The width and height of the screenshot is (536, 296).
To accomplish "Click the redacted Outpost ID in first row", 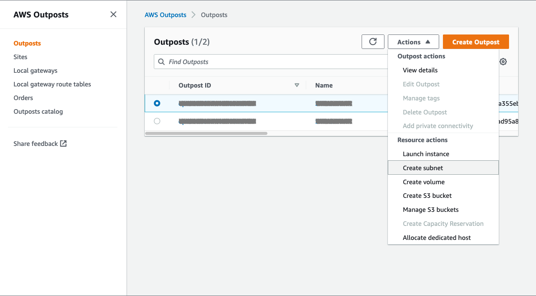I will coord(217,103).
